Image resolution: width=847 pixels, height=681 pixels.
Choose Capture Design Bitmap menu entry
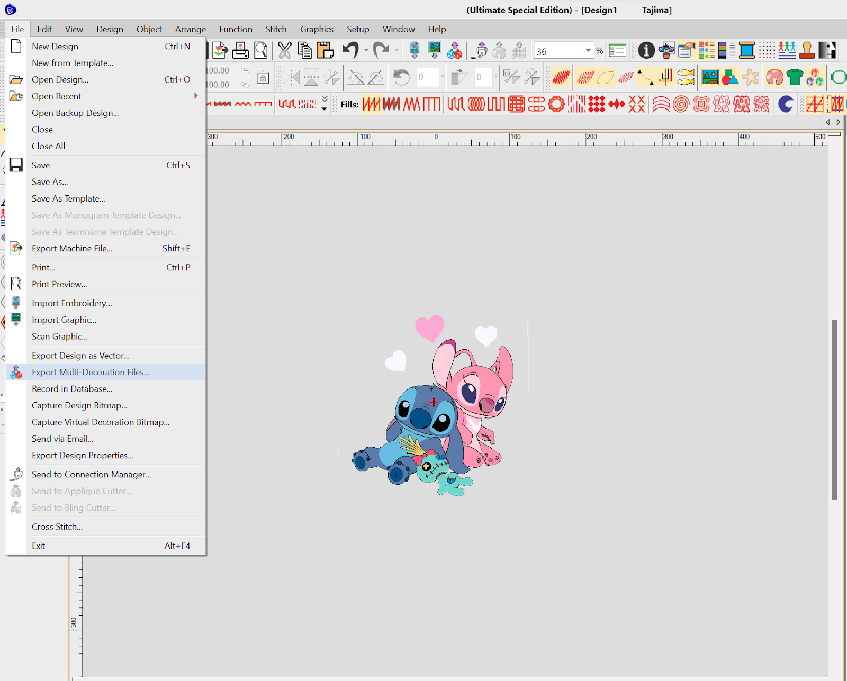point(105,405)
